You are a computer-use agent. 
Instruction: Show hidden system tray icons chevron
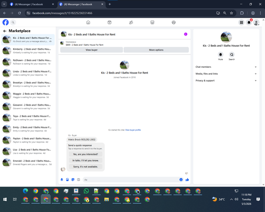pyautogui.click(x=231, y=199)
